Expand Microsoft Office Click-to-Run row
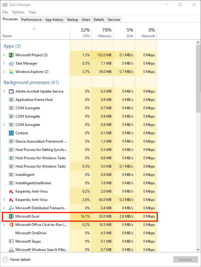This screenshot has height=267, width=201. pos(4,225)
